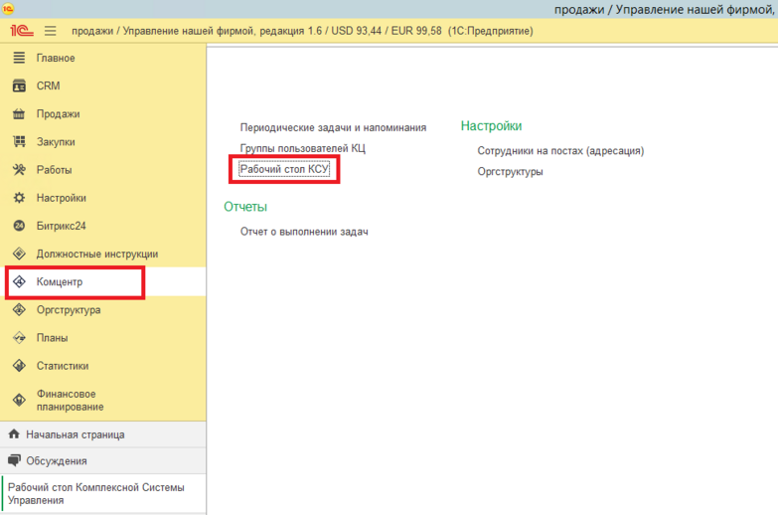Switch to Начальная страница tab
778x515 pixels.
coord(102,434)
